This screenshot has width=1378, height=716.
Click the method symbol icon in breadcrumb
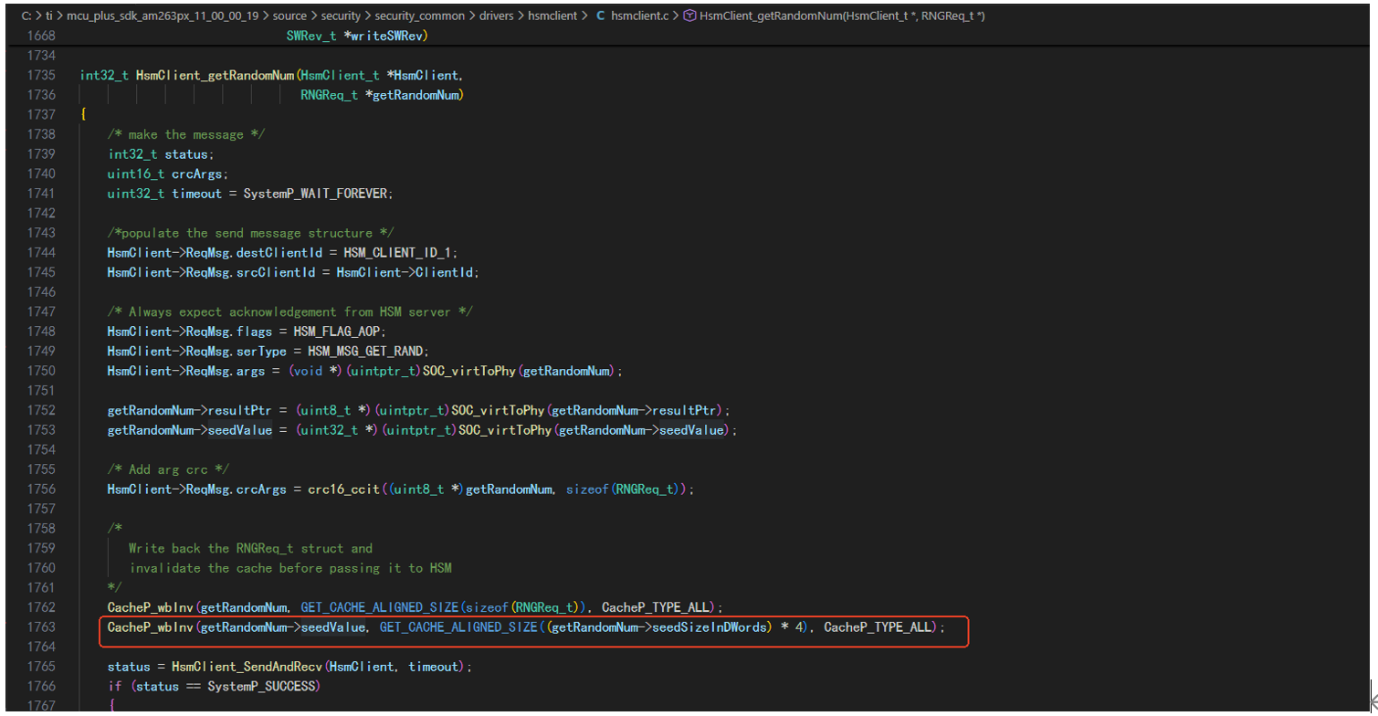[x=690, y=16]
